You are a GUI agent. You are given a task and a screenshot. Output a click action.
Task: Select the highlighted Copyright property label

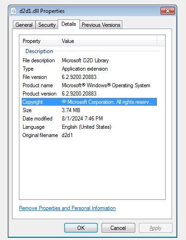[x=32, y=102]
